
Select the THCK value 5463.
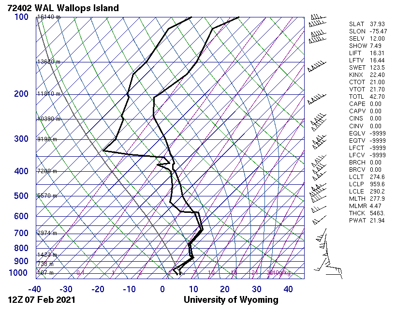click(x=377, y=213)
